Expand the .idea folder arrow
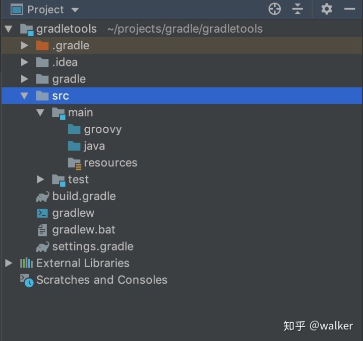Image resolution: width=363 pixels, height=341 pixels. [x=24, y=62]
